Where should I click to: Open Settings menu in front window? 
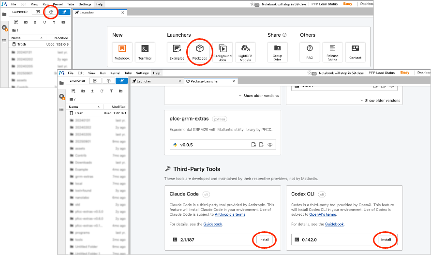point(142,73)
